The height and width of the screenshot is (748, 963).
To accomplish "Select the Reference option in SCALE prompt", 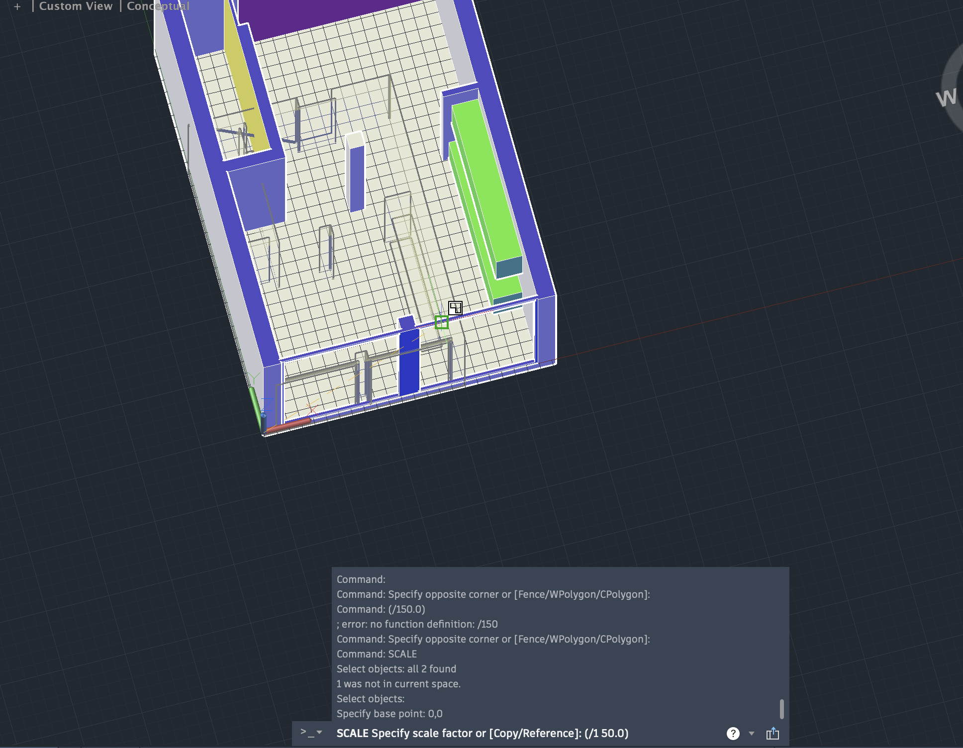I will tap(549, 733).
